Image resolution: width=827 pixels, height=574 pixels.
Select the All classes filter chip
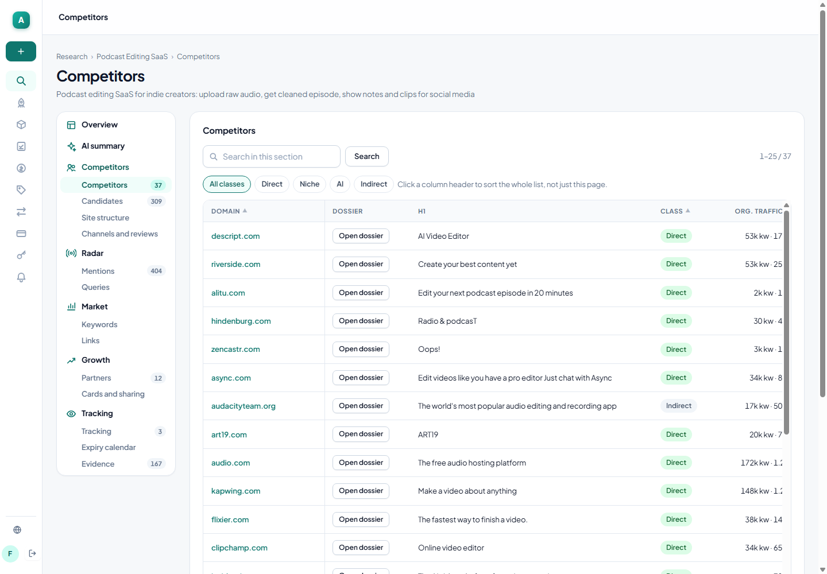click(227, 184)
